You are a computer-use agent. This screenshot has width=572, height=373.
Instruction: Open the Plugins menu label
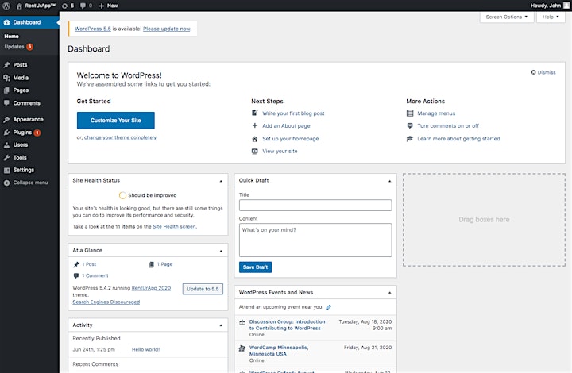(x=22, y=133)
